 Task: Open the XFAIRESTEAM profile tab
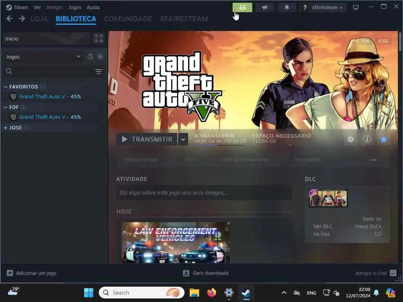[184, 19]
